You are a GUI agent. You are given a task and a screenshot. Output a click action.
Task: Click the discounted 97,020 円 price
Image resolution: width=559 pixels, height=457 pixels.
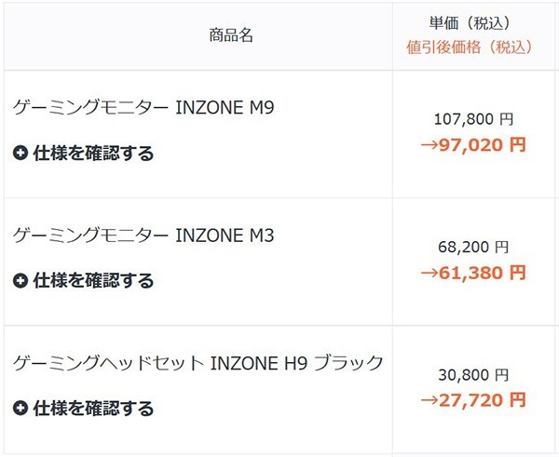pyautogui.click(x=483, y=145)
